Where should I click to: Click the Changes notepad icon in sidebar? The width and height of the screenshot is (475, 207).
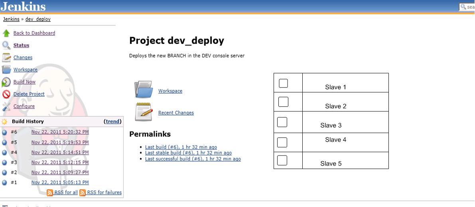pos(6,58)
